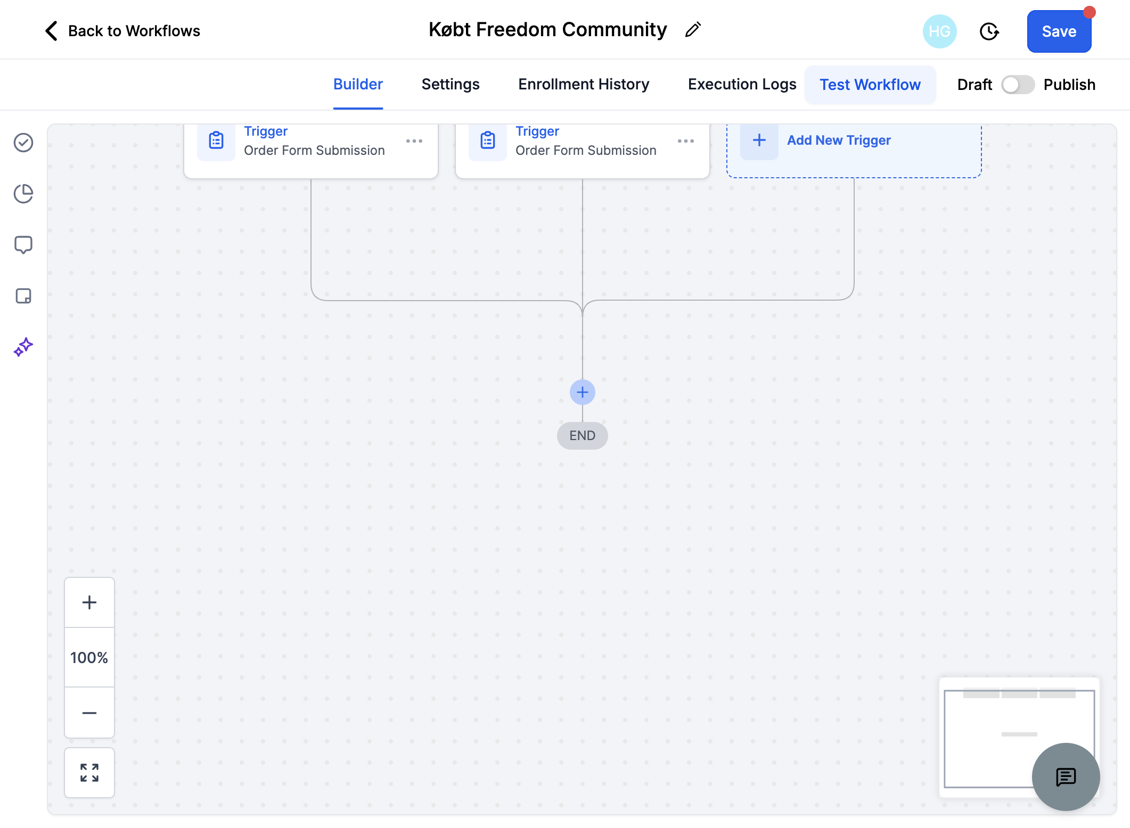Click the END node

tap(583, 436)
